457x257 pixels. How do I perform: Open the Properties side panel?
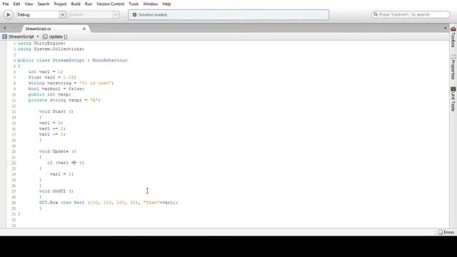[x=453, y=67]
